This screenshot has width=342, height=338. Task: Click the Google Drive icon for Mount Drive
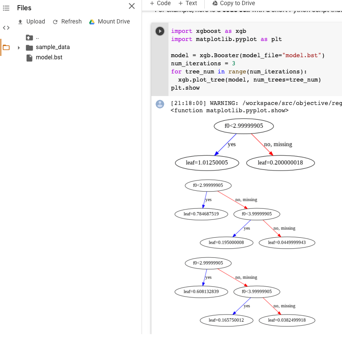92,22
